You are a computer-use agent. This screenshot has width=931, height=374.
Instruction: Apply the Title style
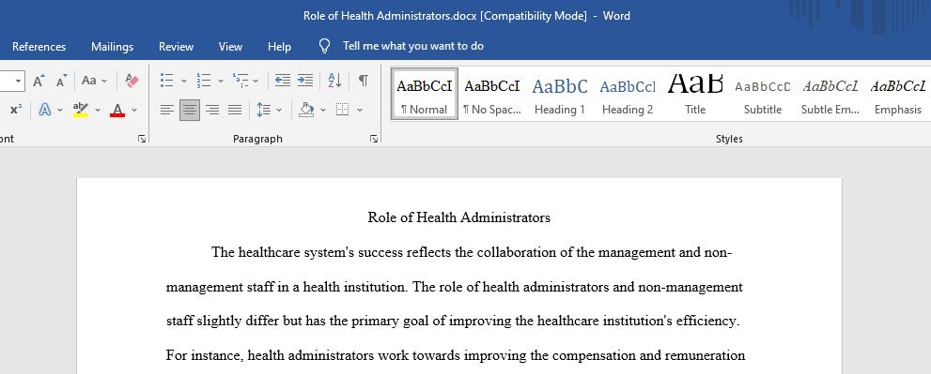[695, 95]
